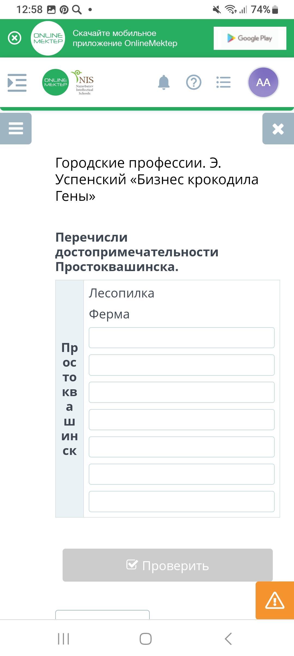Viewport: 294px width, 656px height.
Task: Click the fourth empty answer field
Action: (182, 420)
